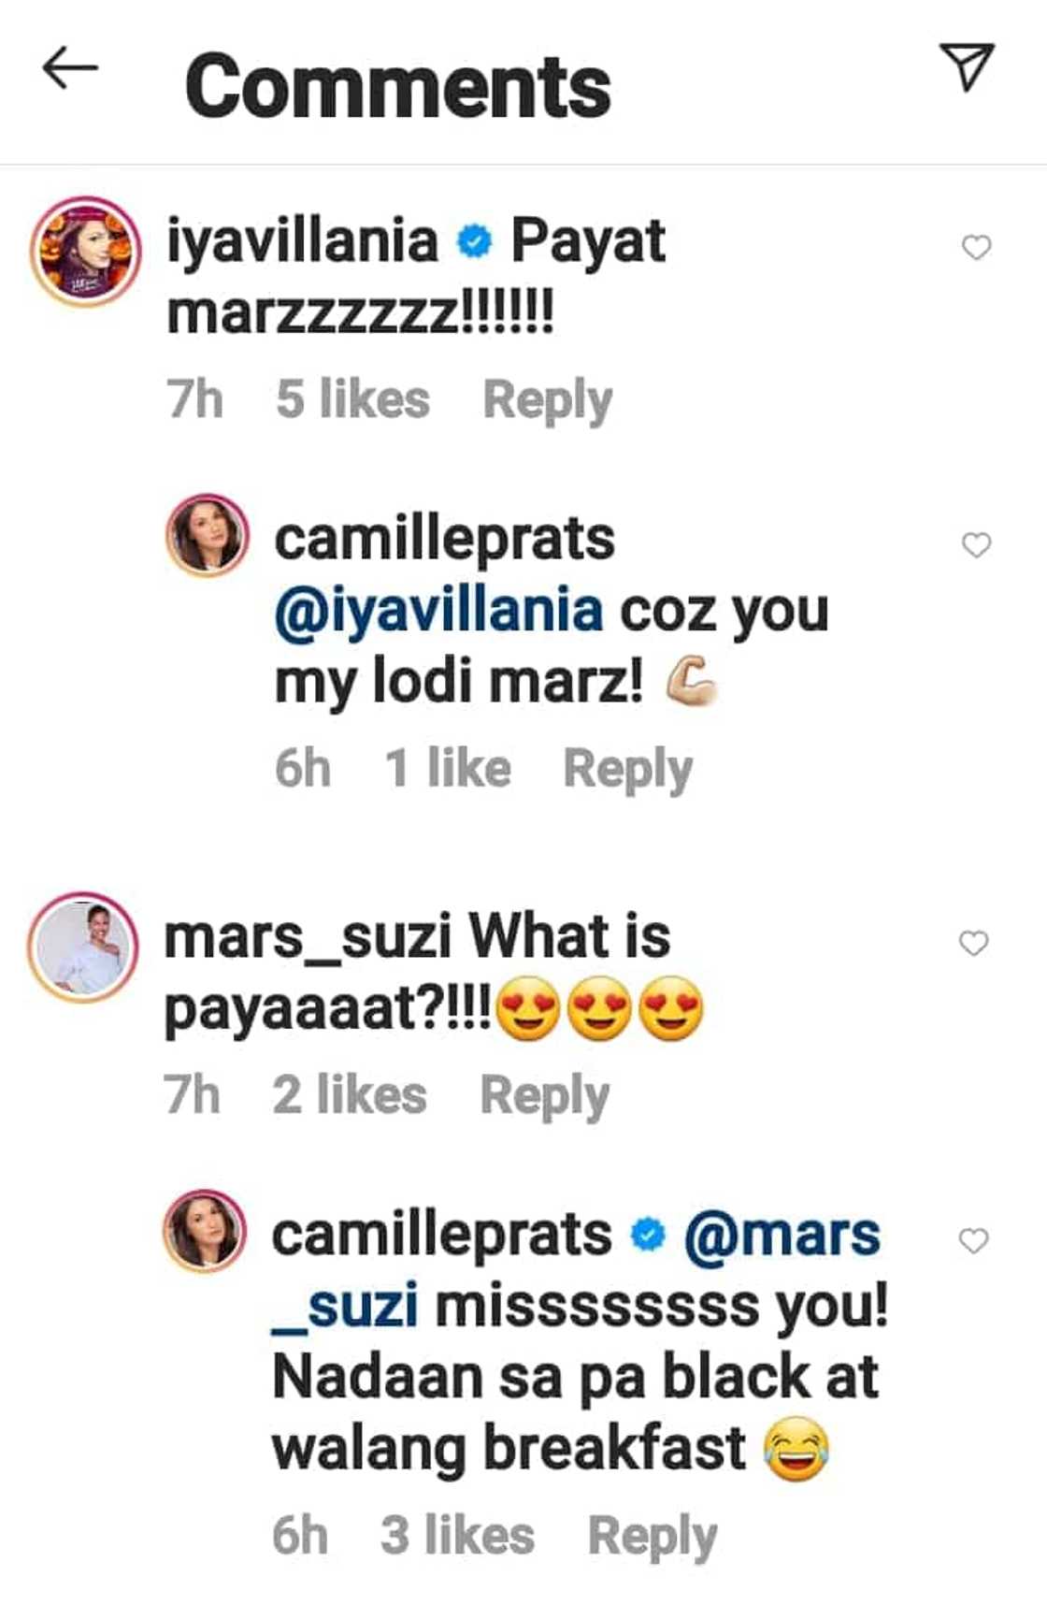The width and height of the screenshot is (1047, 1619).
Task: Tap camilleprats' avatar on lodi marz reply
Action: point(208,536)
